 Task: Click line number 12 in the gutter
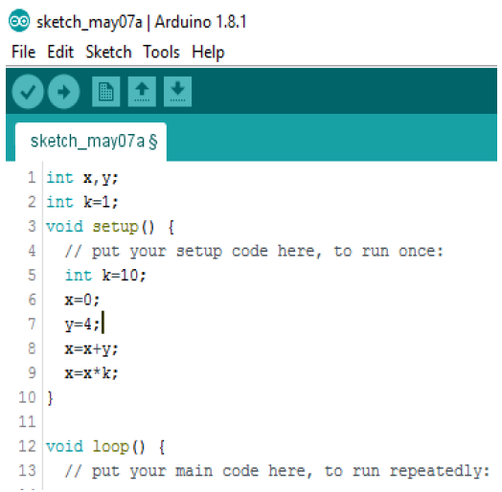[x=27, y=446]
